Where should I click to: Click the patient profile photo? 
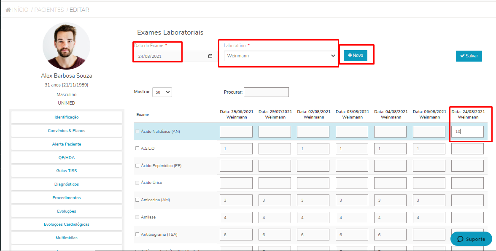(x=67, y=46)
